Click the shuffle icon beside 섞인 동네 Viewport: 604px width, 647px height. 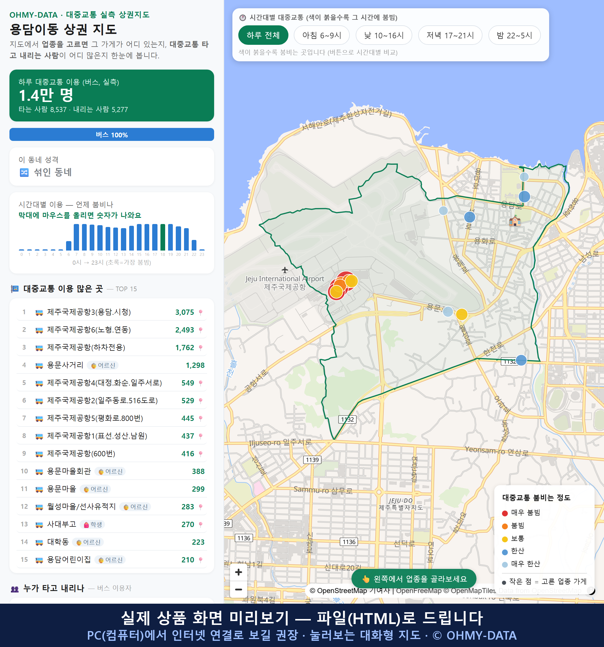(24, 172)
